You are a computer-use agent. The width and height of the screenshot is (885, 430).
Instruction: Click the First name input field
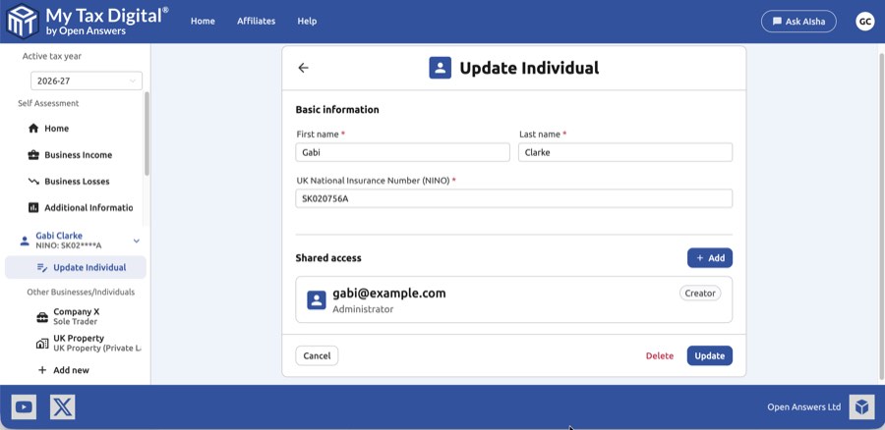[x=402, y=152]
